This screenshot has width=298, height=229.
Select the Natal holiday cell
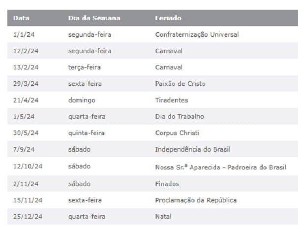(163, 217)
